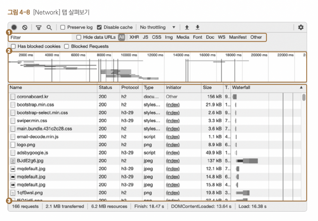Click overview timeline at 14000 ms
The image size is (318, 221).
coord(181,55)
